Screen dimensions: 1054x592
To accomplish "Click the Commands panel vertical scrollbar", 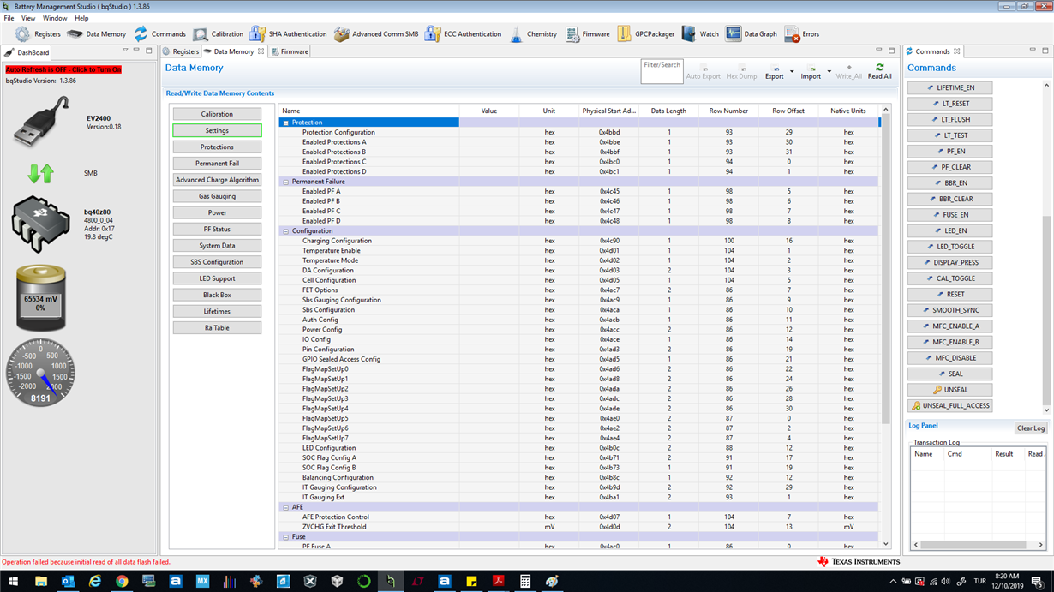I will tap(1046, 310).
